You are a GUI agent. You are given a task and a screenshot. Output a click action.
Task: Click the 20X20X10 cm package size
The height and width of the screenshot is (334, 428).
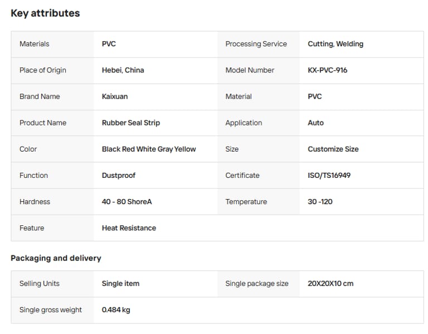click(330, 284)
